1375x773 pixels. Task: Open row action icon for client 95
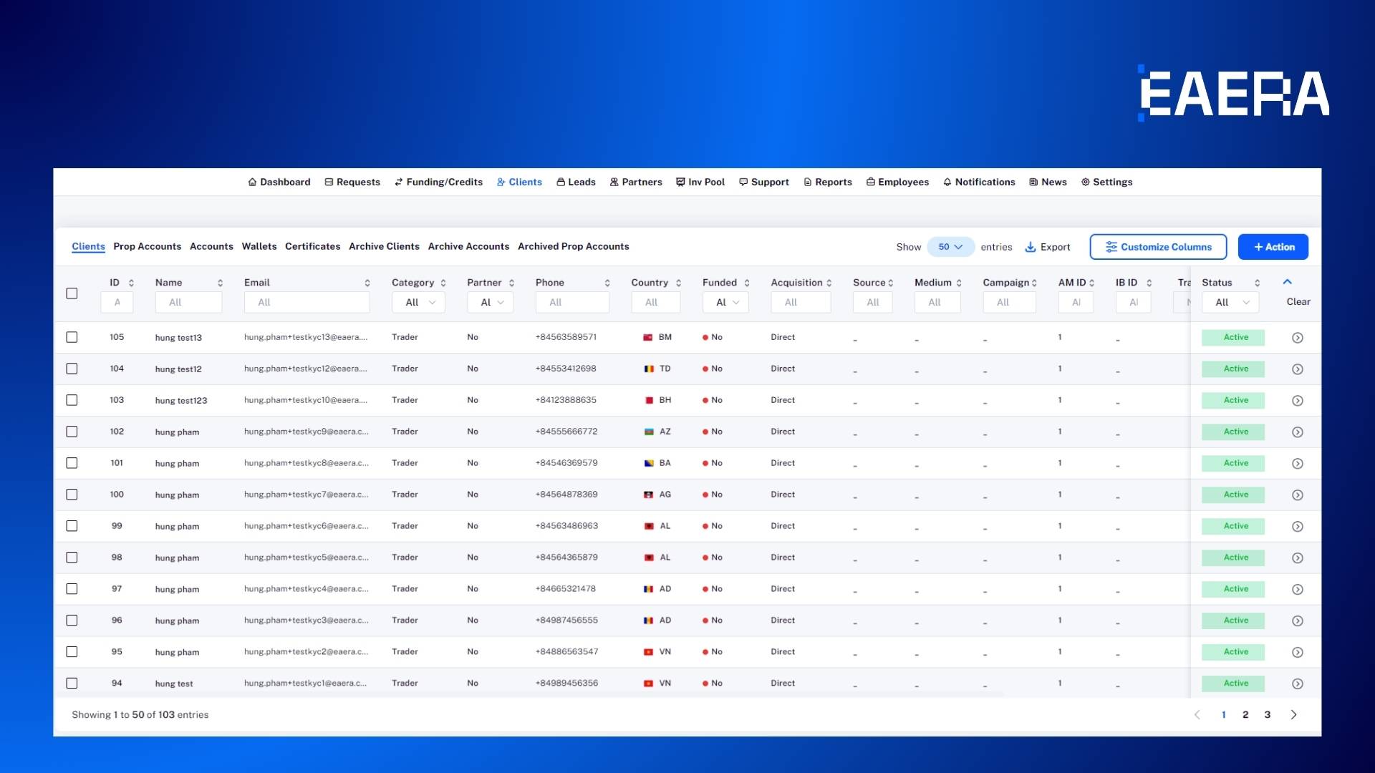pos(1297,653)
